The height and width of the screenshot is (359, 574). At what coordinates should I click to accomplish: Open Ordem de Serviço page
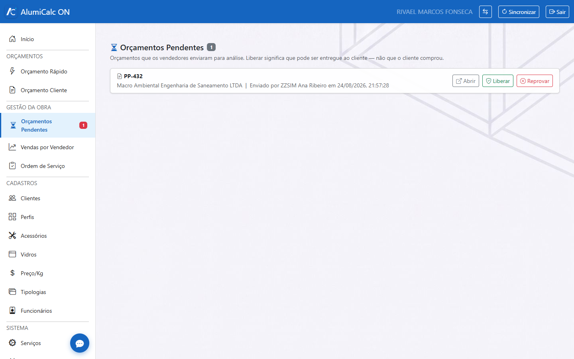pyautogui.click(x=48, y=166)
